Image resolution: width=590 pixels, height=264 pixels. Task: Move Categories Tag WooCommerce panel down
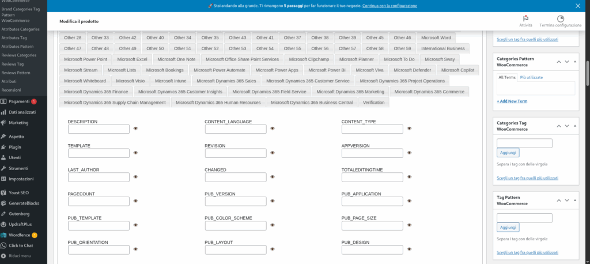pos(567,126)
